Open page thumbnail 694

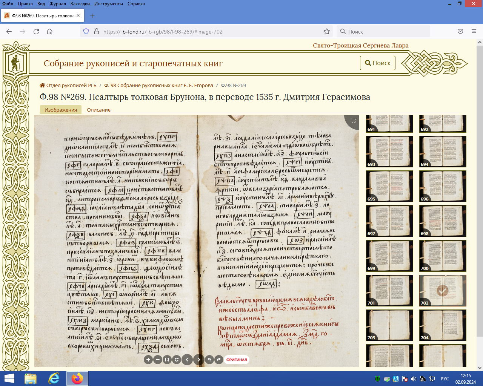pyautogui.click(x=443, y=152)
